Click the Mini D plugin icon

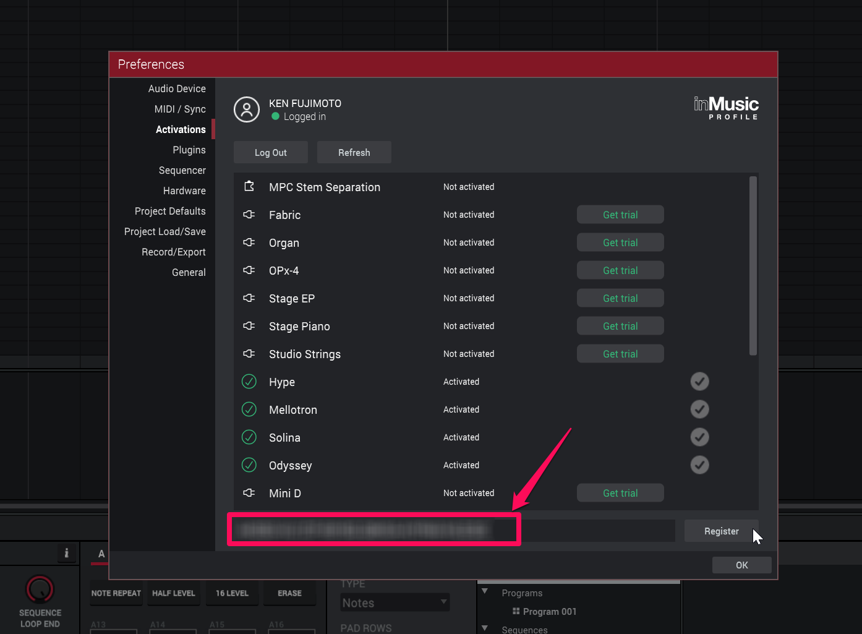pyautogui.click(x=249, y=493)
